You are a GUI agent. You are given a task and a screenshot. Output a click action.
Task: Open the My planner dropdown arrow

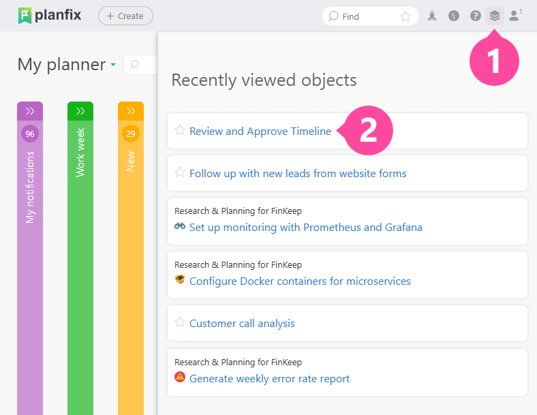(113, 65)
